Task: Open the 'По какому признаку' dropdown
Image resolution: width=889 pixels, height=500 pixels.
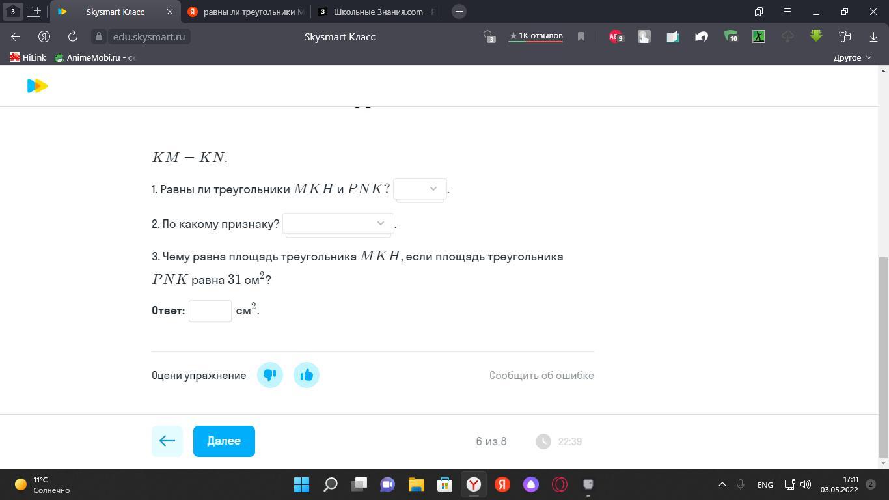Action: pyautogui.click(x=338, y=223)
